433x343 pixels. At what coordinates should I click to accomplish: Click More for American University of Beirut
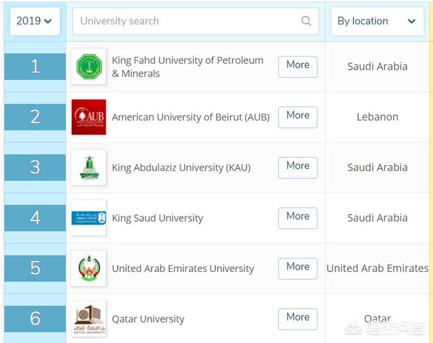point(298,117)
